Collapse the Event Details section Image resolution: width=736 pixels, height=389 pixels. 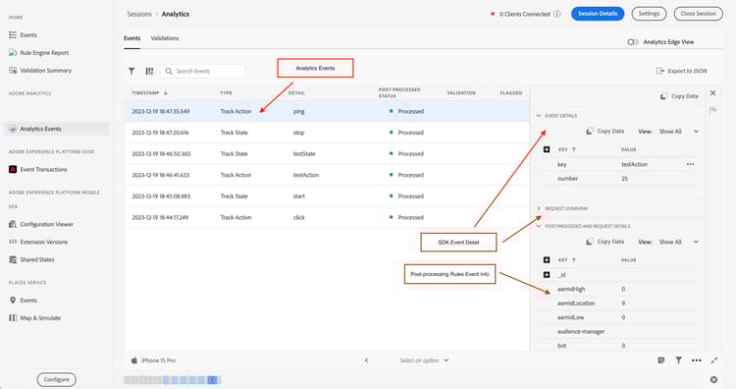click(539, 116)
